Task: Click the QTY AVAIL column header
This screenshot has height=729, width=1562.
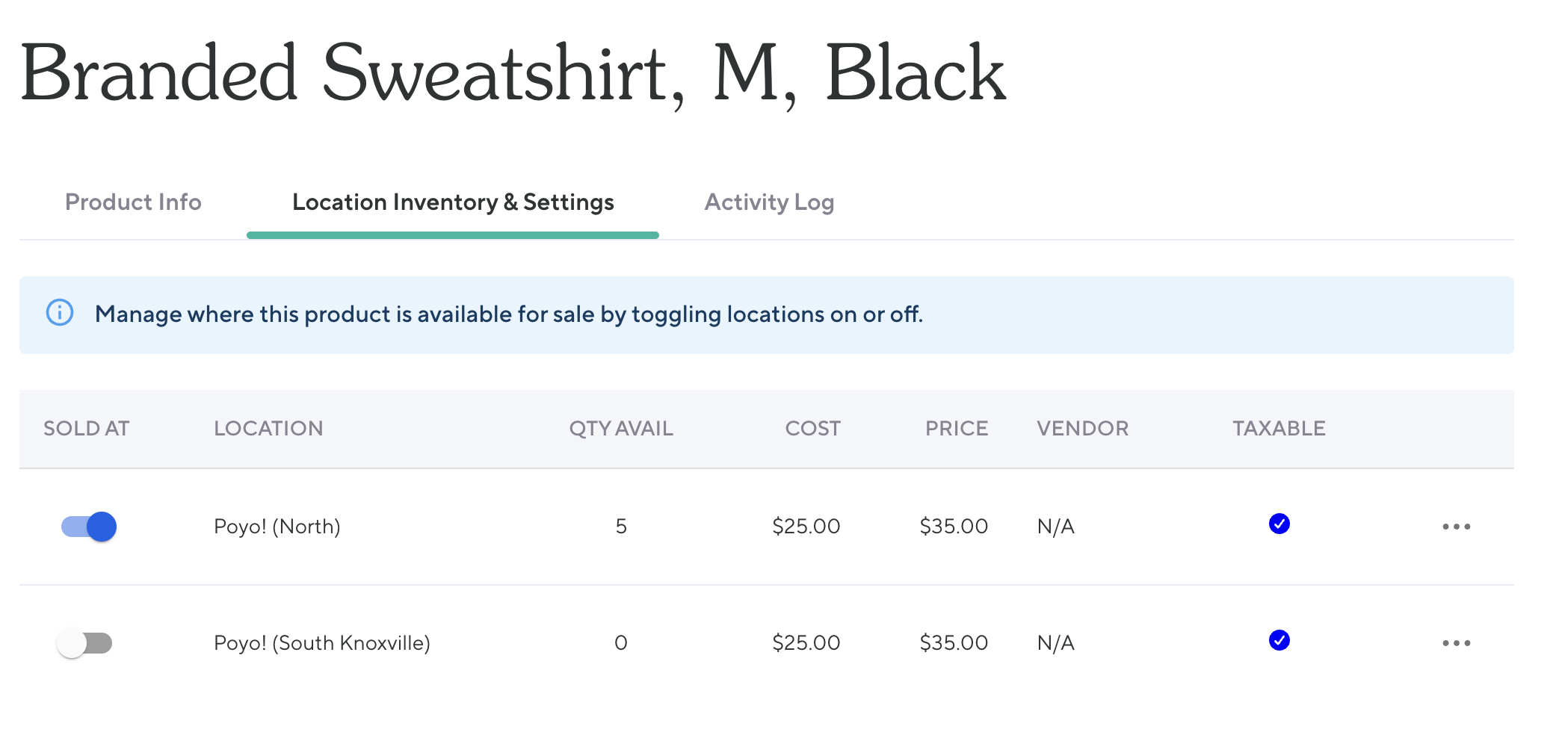Action: pyautogui.click(x=621, y=429)
